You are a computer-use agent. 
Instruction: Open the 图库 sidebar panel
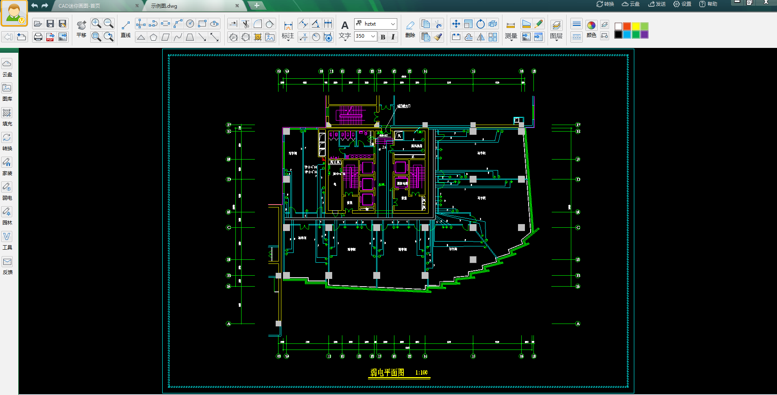pos(7,93)
